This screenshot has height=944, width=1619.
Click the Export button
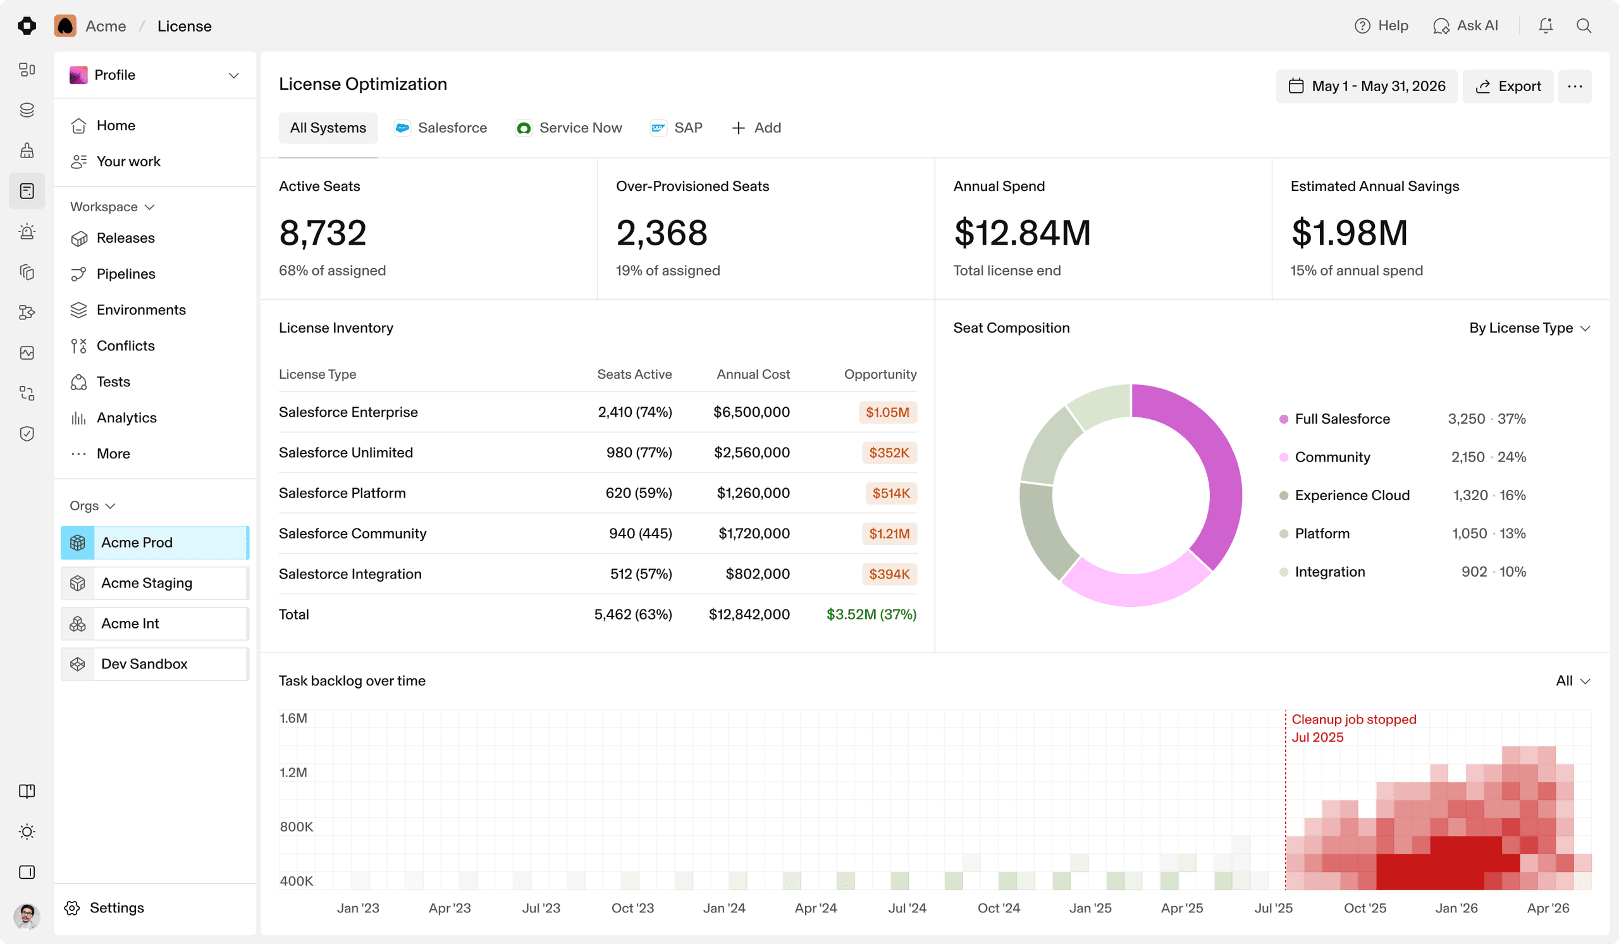(x=1508, y=86)
